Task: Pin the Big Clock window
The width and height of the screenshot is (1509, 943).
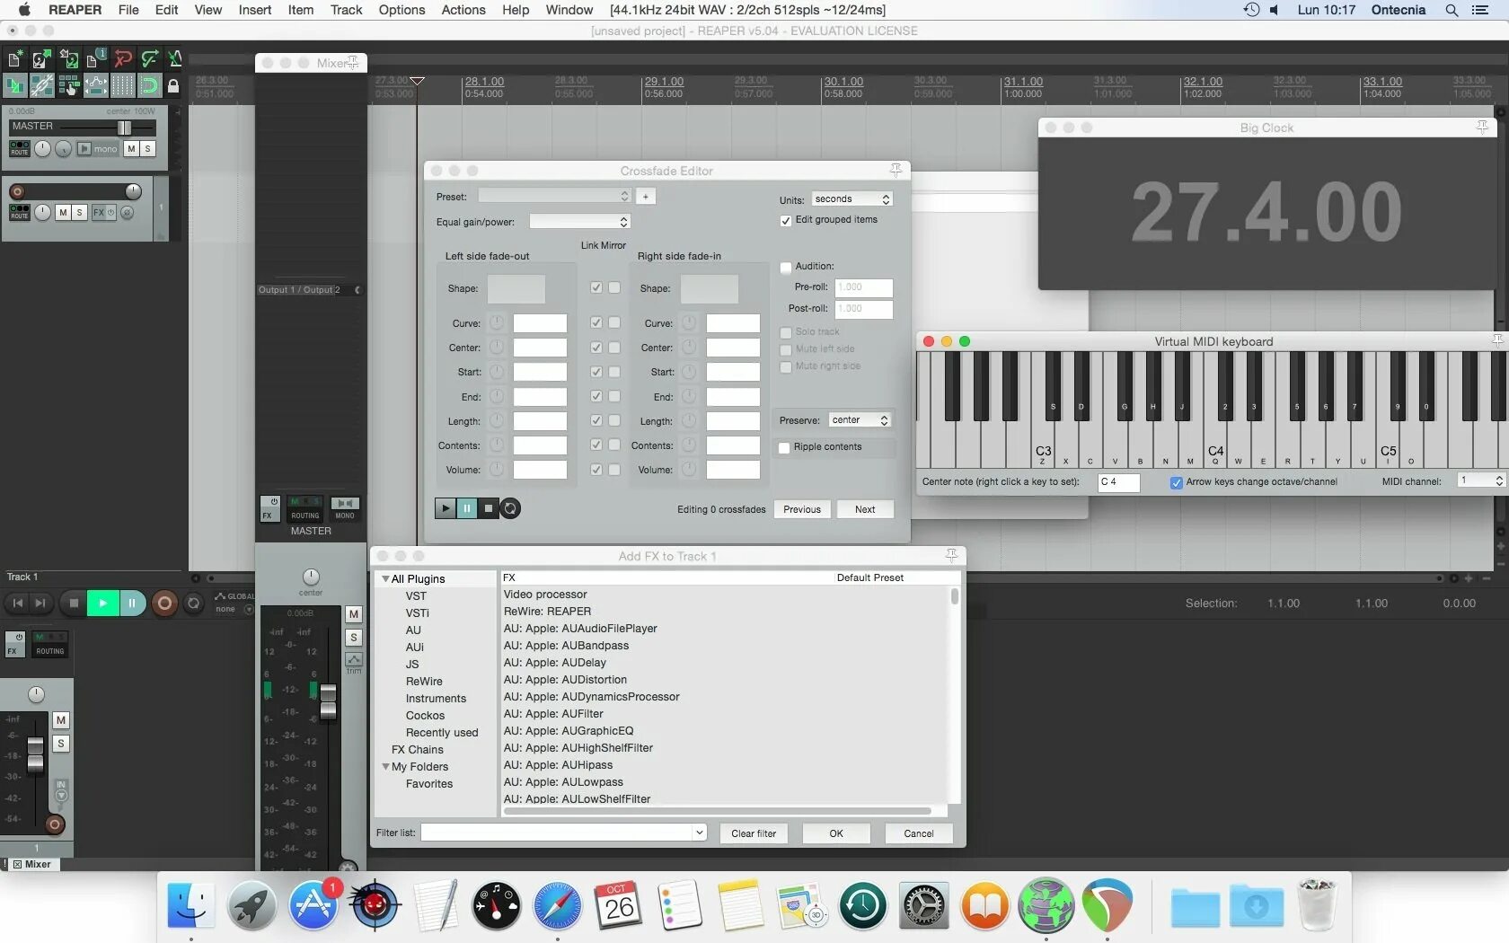Action: (1482, 128)
